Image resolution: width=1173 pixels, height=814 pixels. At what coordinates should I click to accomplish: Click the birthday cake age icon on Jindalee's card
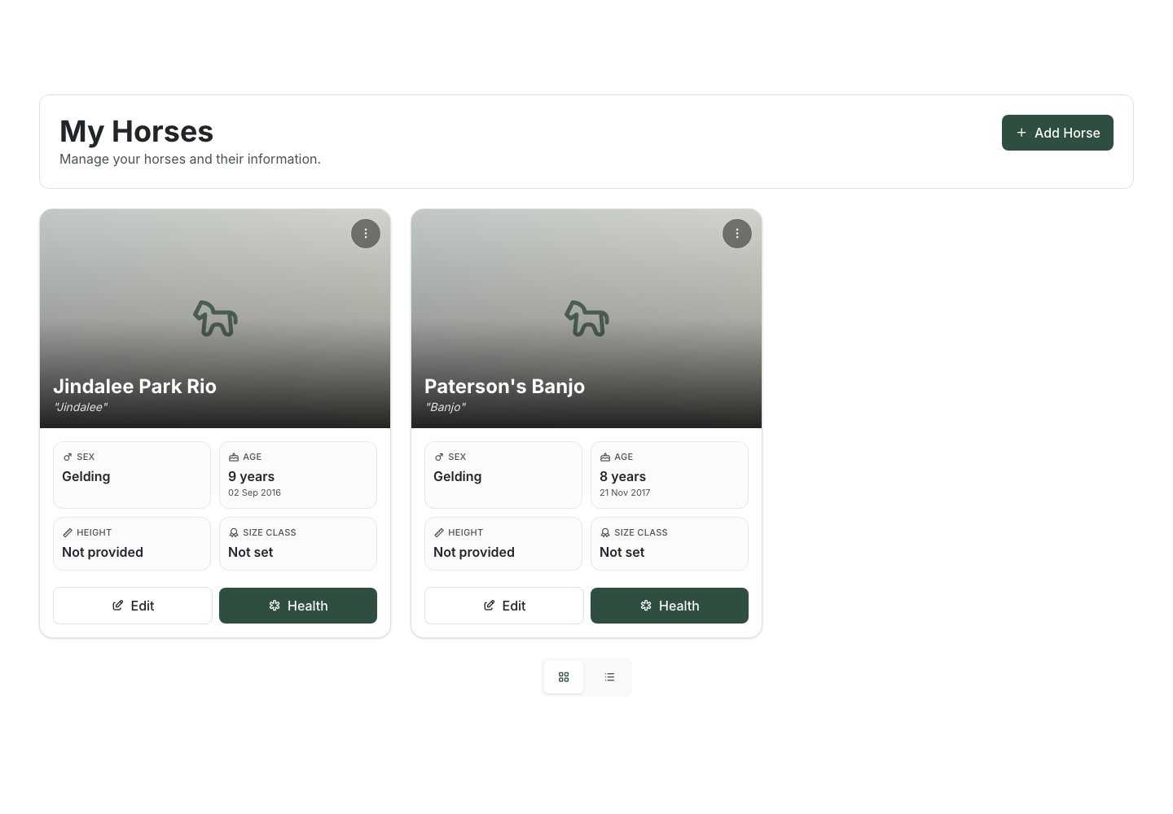click(234, 457)
